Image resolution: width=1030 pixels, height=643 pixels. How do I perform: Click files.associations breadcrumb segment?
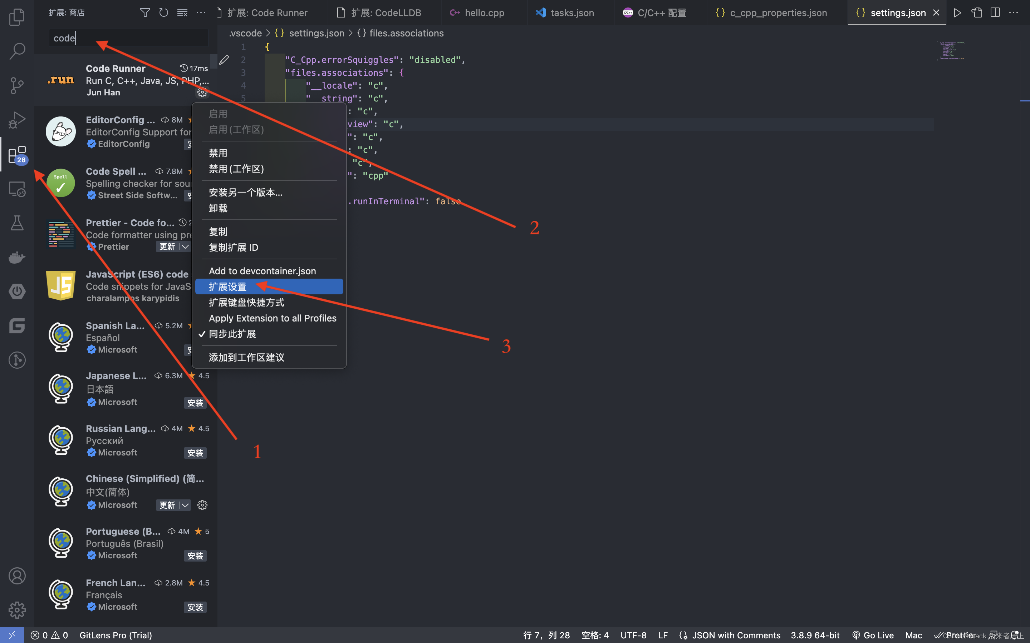[401, 33]
